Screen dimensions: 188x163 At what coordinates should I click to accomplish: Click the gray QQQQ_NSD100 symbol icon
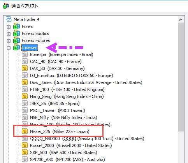(25, 138)
